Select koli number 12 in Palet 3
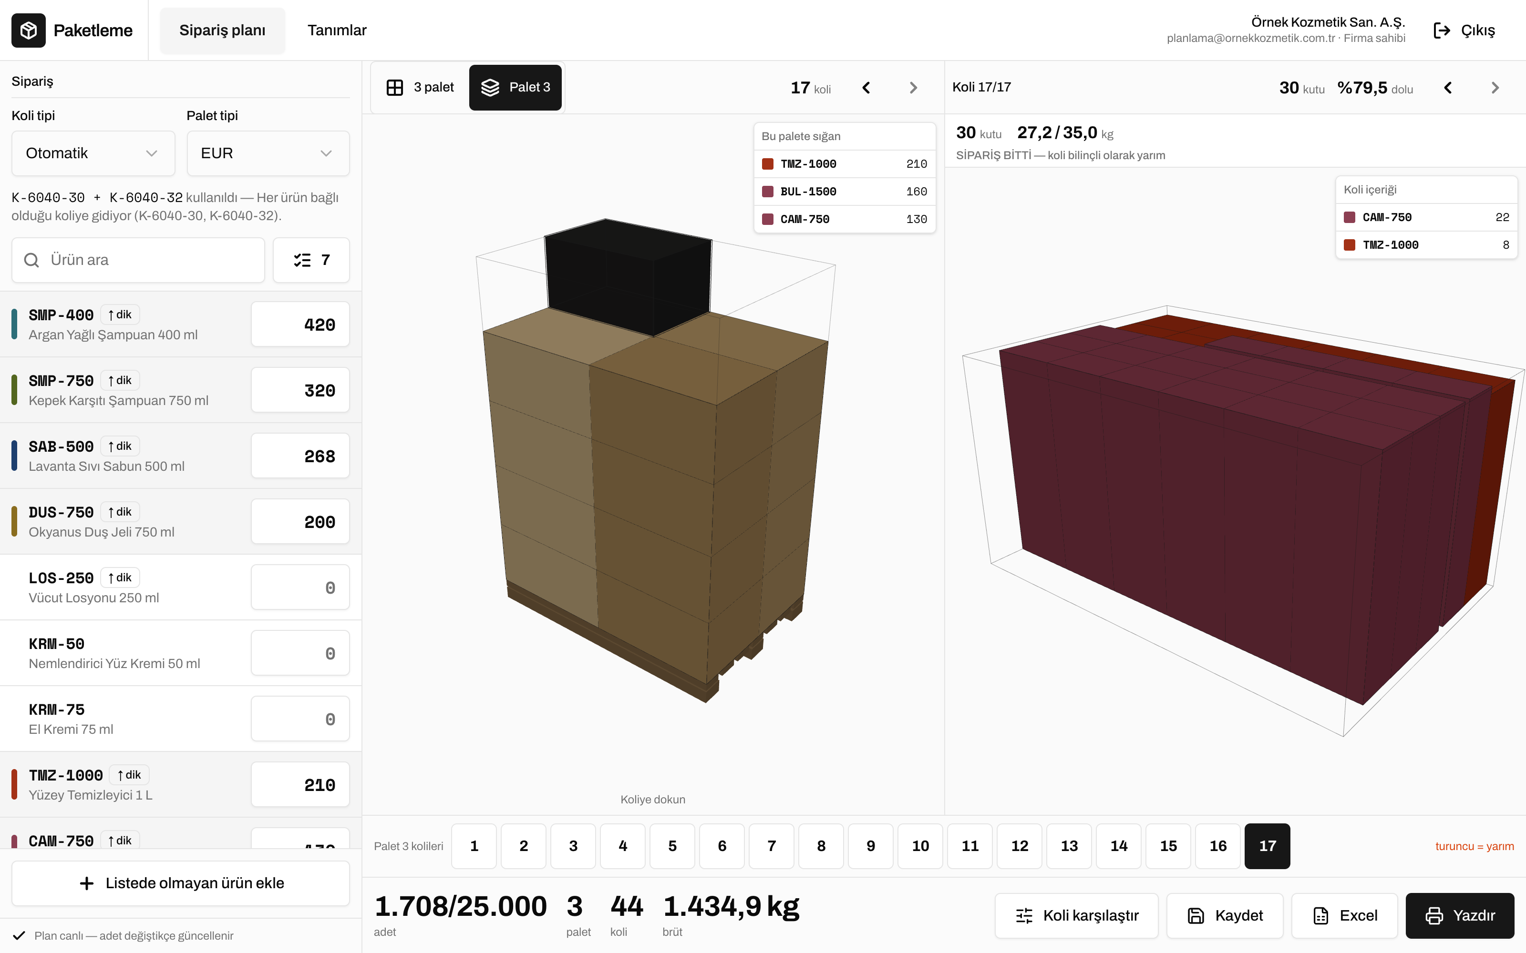The width and height of the screenshot is (1526, 953). point(1020,846)
